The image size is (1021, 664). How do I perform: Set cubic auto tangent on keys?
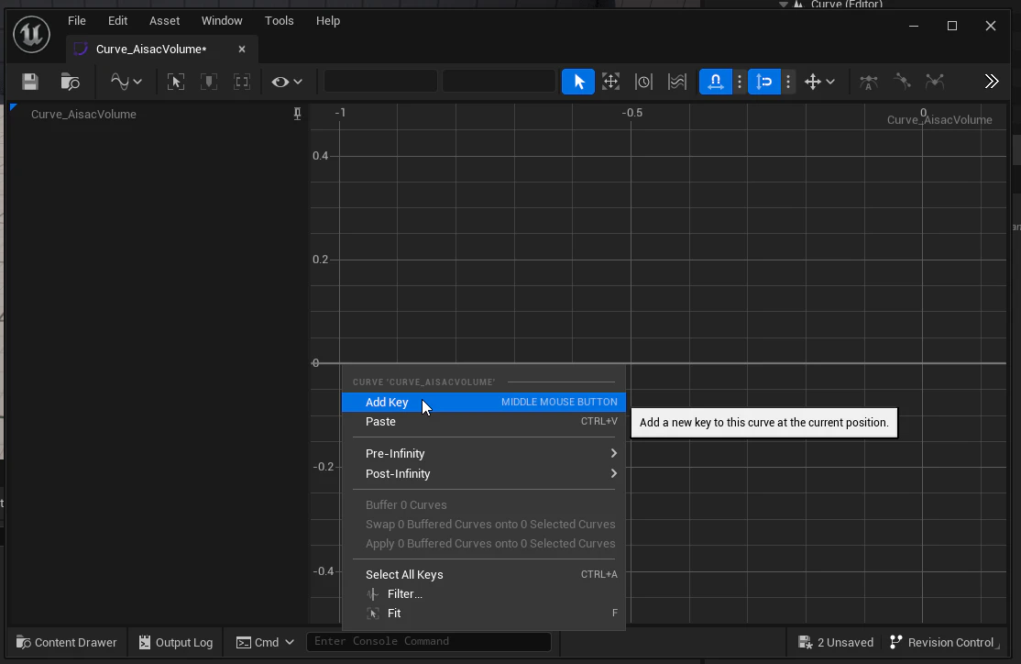point(869,82)
